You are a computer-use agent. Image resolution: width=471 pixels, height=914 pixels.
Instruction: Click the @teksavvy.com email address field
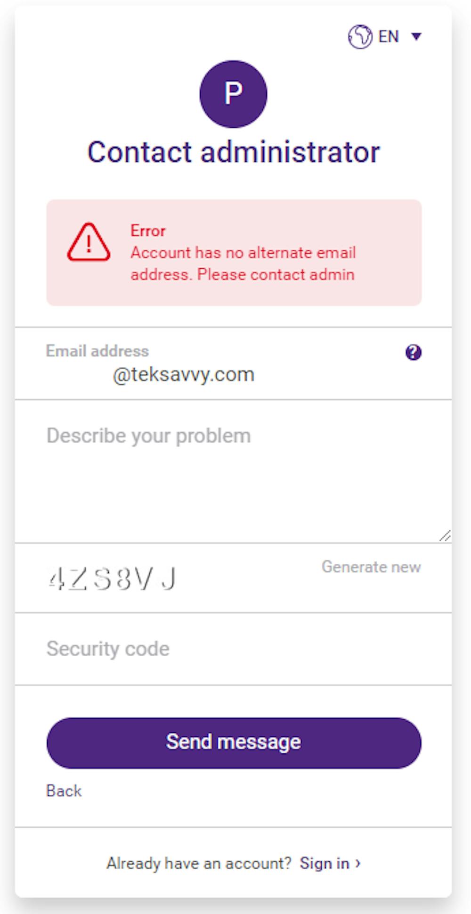[184, 375]
